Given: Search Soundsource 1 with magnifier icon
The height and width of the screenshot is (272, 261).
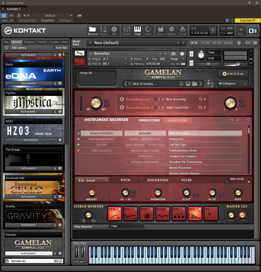Looking at the screenshot, I should pos(200,99).
